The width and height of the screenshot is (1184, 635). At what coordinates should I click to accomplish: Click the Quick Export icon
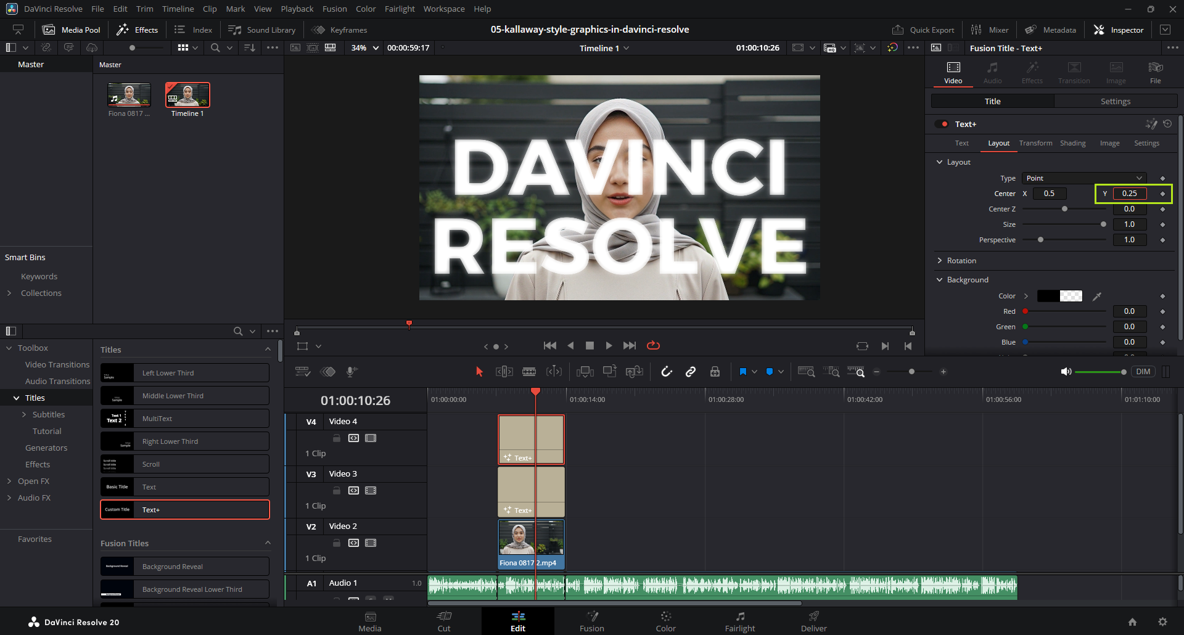[x=898, y=30]
